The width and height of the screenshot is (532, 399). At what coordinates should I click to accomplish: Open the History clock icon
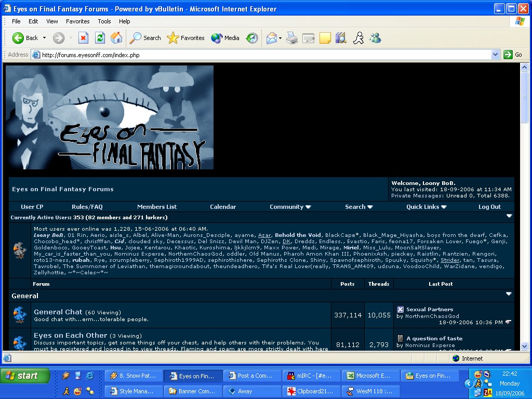point(252,38)
